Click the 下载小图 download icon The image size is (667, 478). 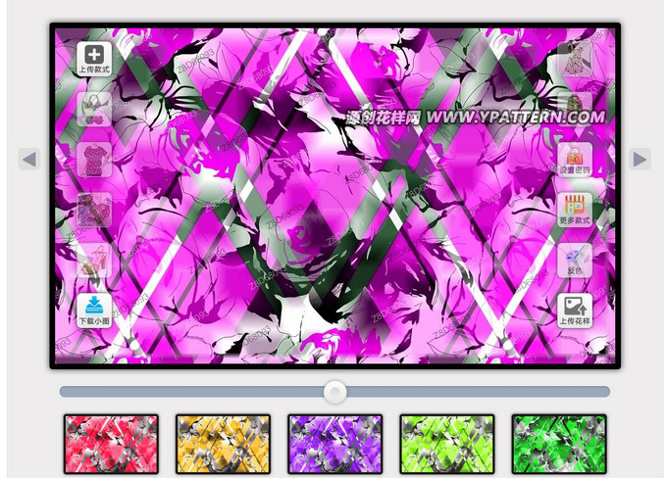(x=94, y=311)
